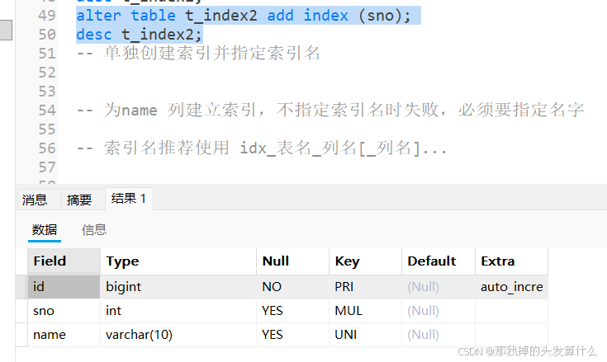Click the 'YES' cell in name row
Viewport: 607px width, 362px height.
292,335
